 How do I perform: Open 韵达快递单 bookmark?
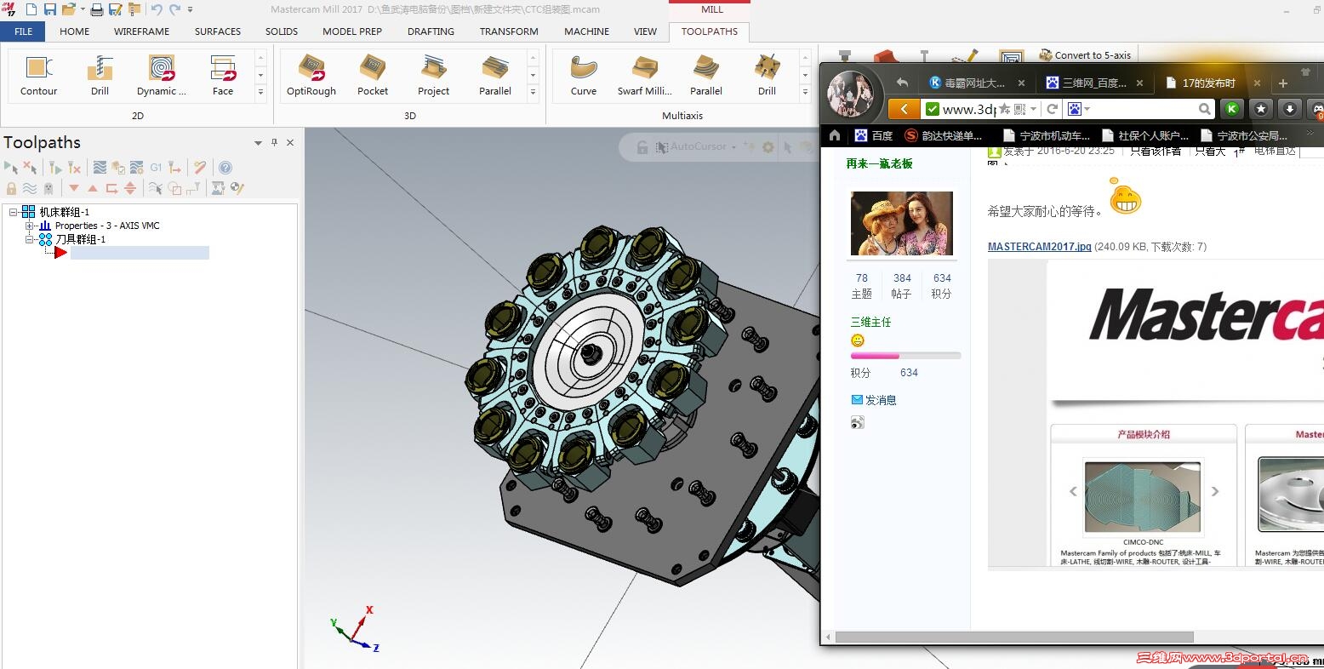coord(944,135)
